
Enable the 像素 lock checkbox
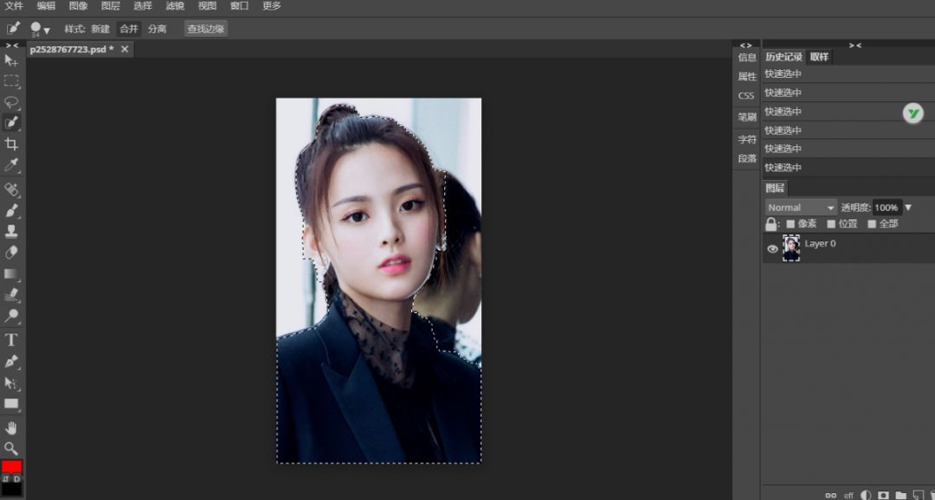coord(790,224)
